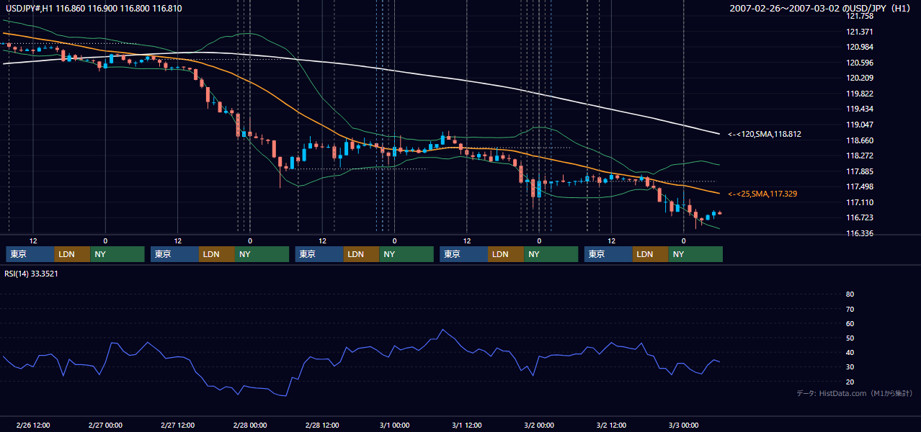Click the 3/2 12:00 time axis label
This screenshot has width=921, height=432.
click(611, 425)
